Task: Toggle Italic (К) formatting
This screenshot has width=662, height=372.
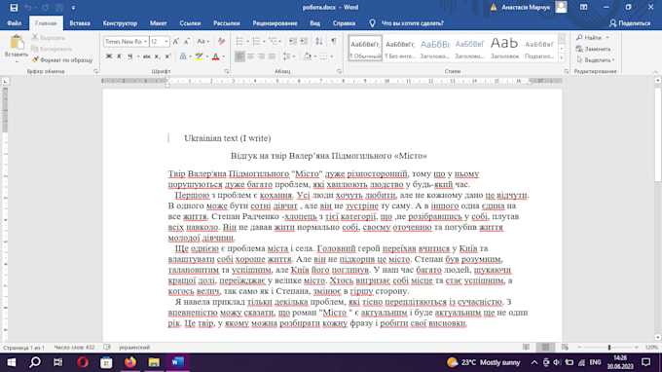Action: click(x=119, y=56)
